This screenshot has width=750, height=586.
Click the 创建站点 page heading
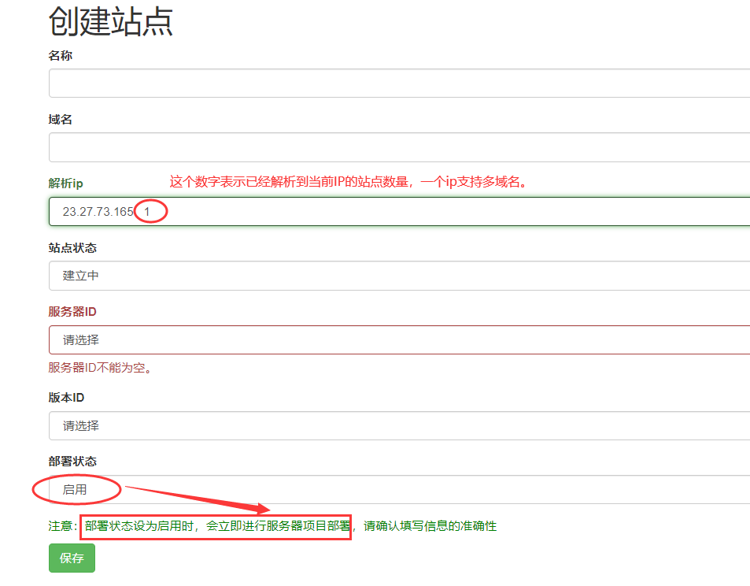coord(110,21)
